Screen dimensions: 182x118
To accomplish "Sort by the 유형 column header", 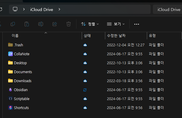I will click(x=152, y=36).
